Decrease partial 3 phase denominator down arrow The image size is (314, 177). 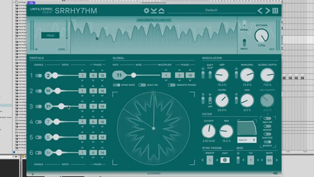click(103, 111)
